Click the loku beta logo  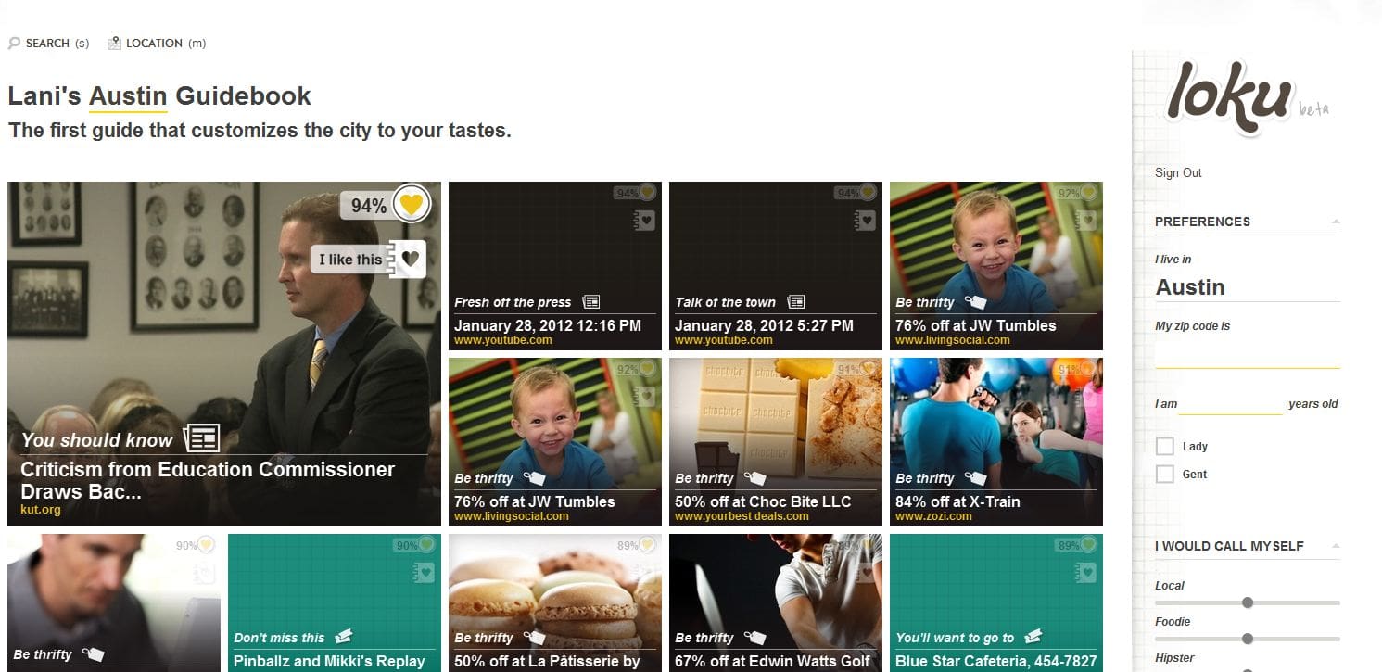[x=1246, y=96]
